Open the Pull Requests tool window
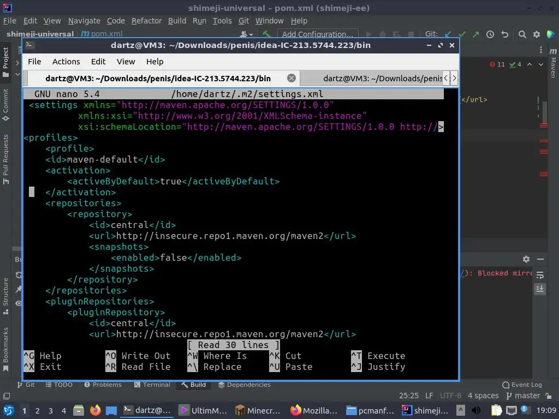Screen dimensions: 559x419 (5, 159)
